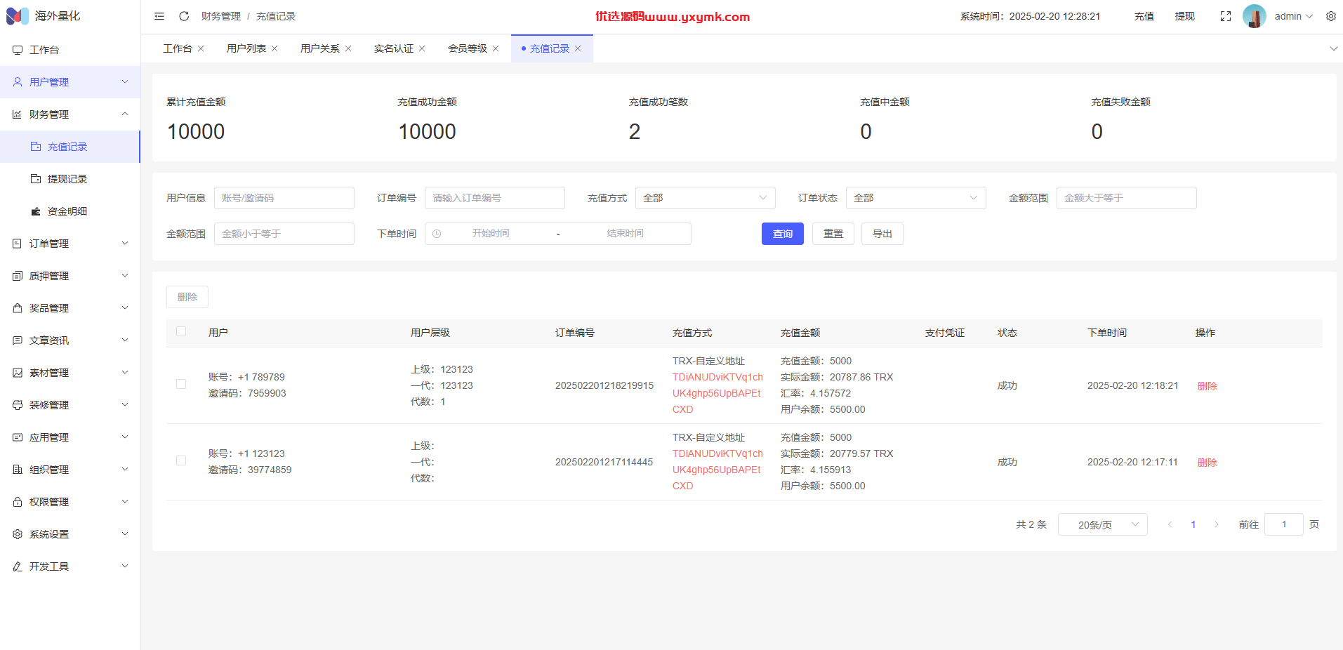Close the 用户关系 tab
Image resolution: width=1343 pixels, height=650 pixels.
coord(348,48)
